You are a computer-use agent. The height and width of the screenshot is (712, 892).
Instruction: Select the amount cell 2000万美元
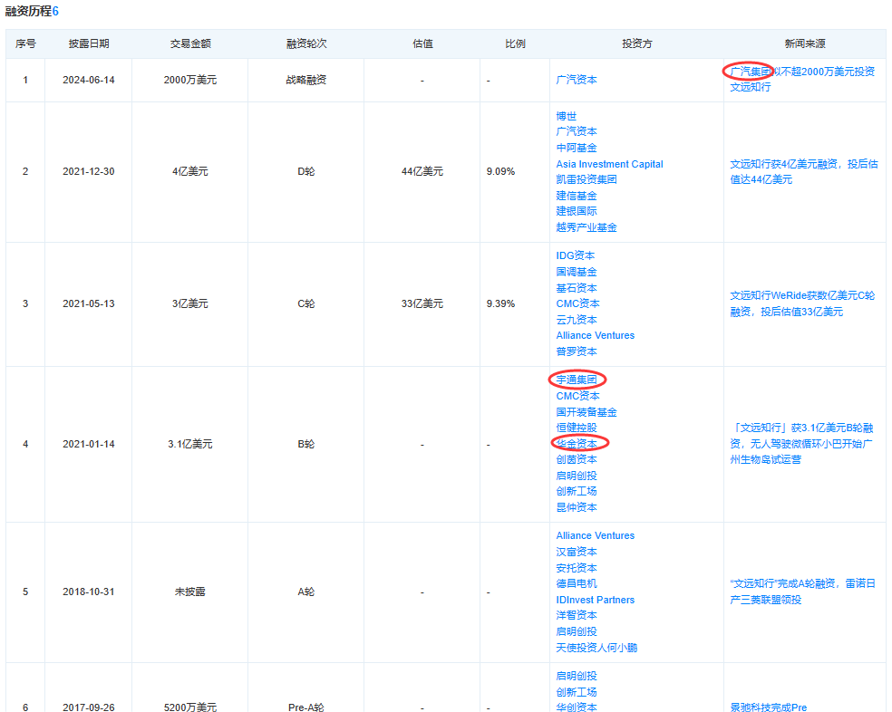click(x=190, y=81)
